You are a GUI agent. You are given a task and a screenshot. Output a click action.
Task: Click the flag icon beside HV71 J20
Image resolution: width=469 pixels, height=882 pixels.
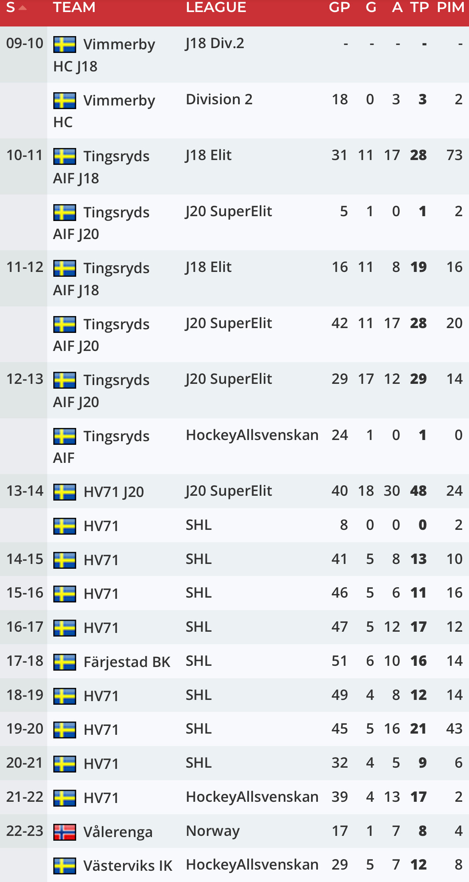65,492
